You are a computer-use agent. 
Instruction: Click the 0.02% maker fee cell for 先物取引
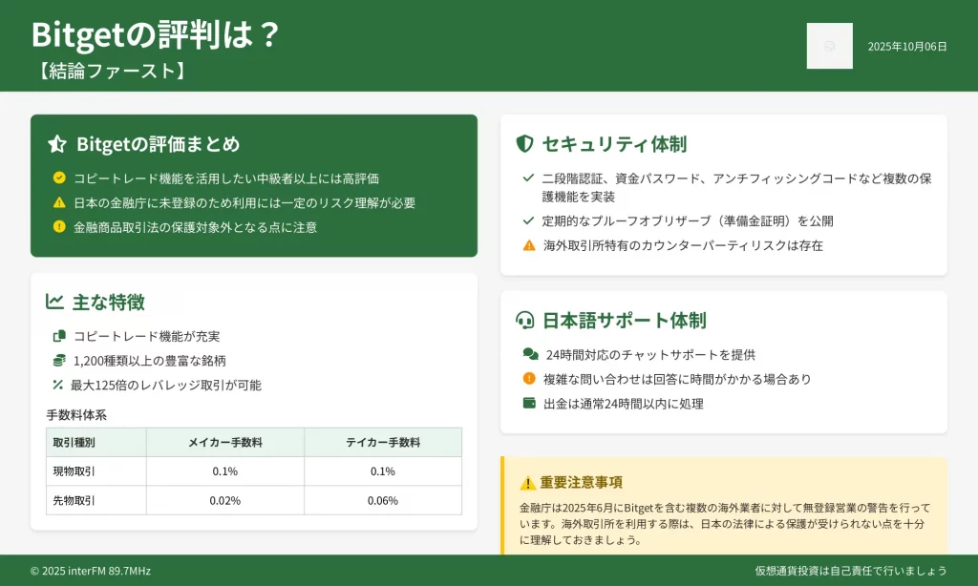(x=225, y=500)
